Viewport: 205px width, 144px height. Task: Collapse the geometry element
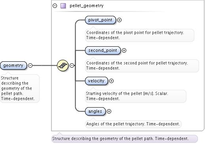click(30, 65)
